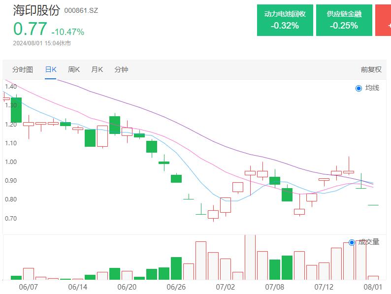
Task: Select the 日K chart tab
Action: pos(51,69)
